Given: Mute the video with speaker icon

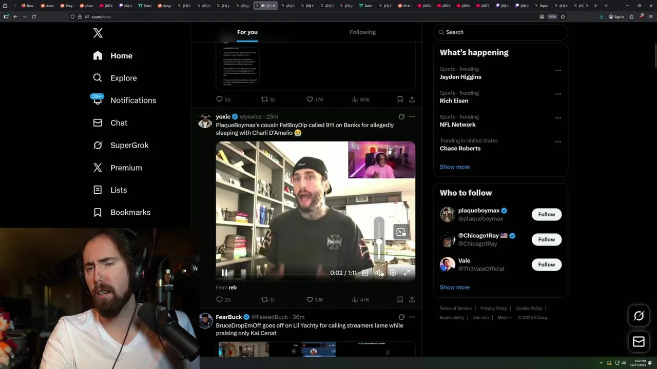Looking at the screenshot, I should coord(379,273).
